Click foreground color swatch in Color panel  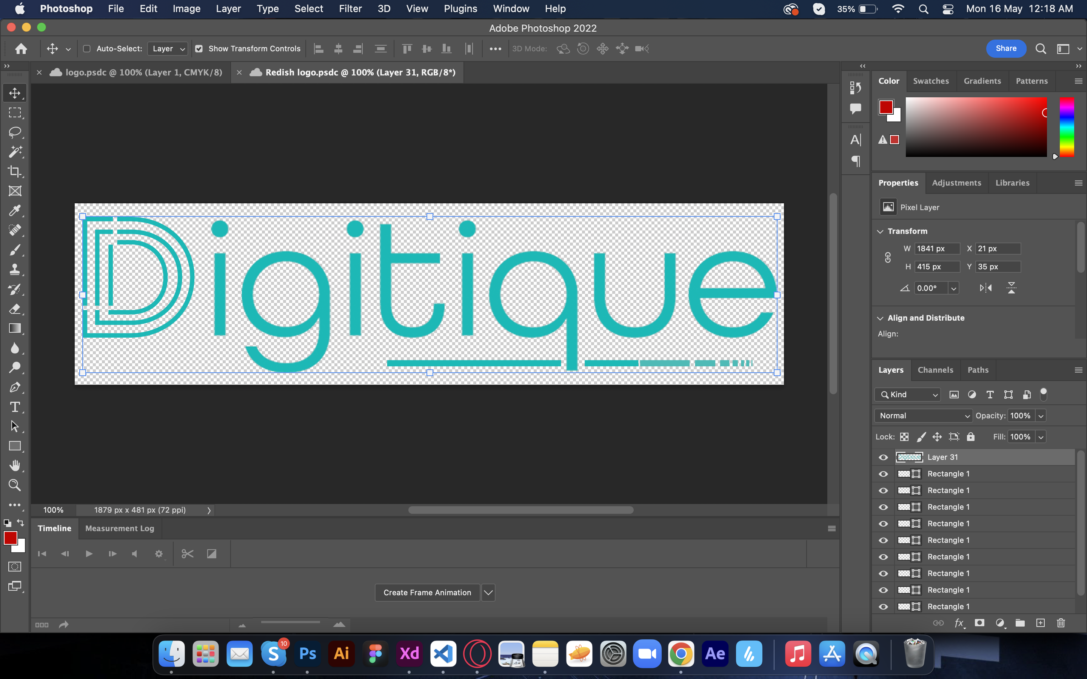pos(886,108)
